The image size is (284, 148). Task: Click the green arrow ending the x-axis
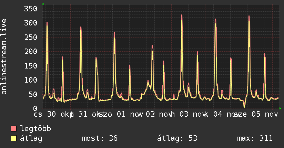(280, 108)
